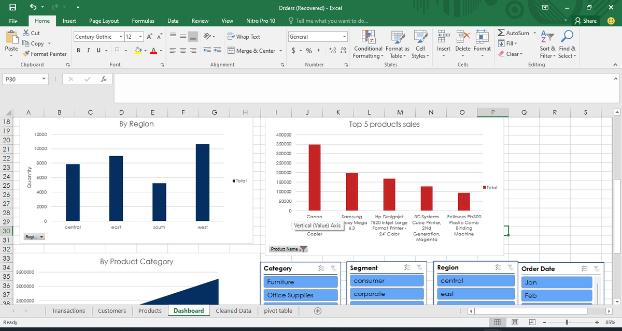Toggle Bold formatting
622x331 pixels.
[x=78, y=51]
